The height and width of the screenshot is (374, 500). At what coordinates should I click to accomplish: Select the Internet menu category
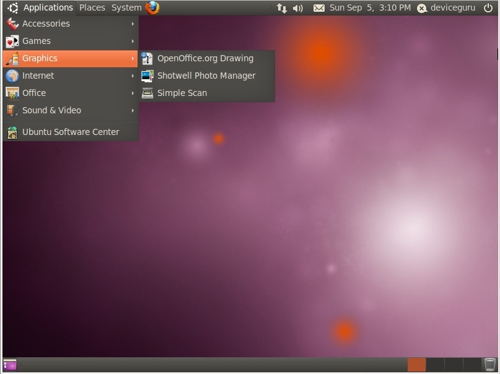(71, 76)
